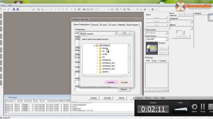213x119 pixels.
Task: Click Aceptar at bottom of Configure Hammer
Action: 94,98
